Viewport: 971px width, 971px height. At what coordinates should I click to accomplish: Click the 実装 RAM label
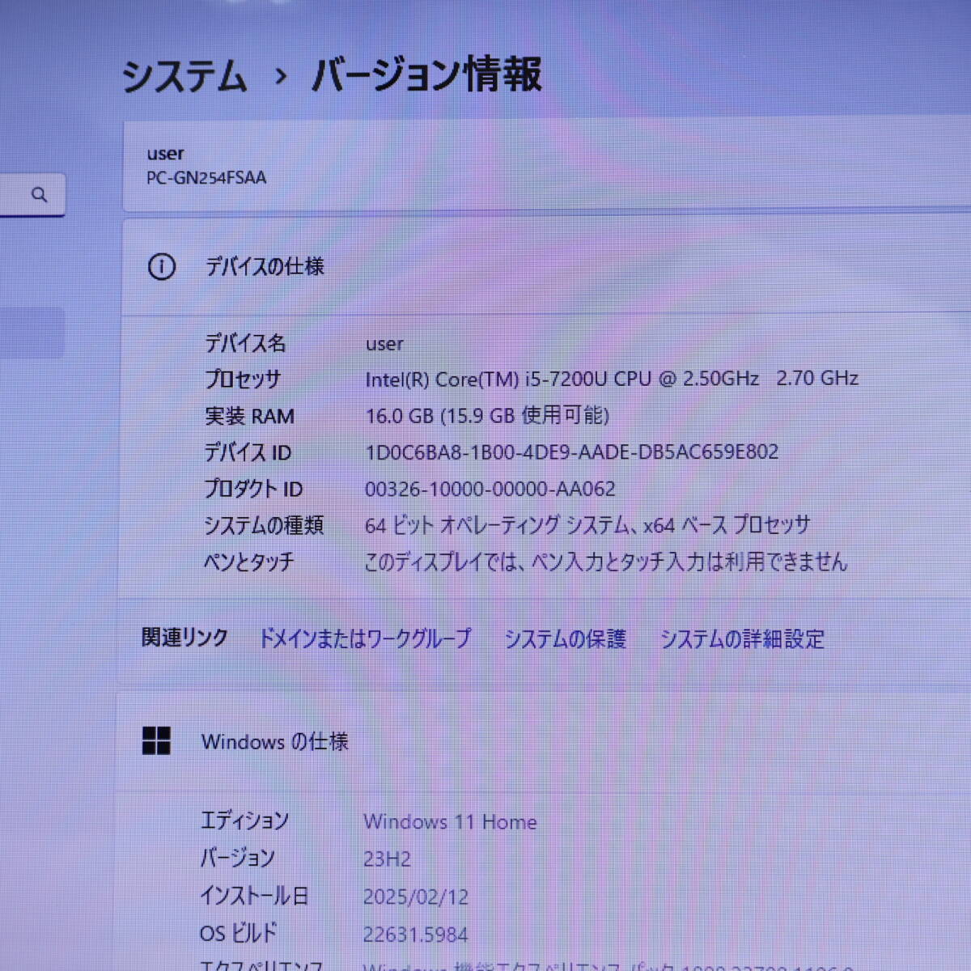tap(249, 416)
